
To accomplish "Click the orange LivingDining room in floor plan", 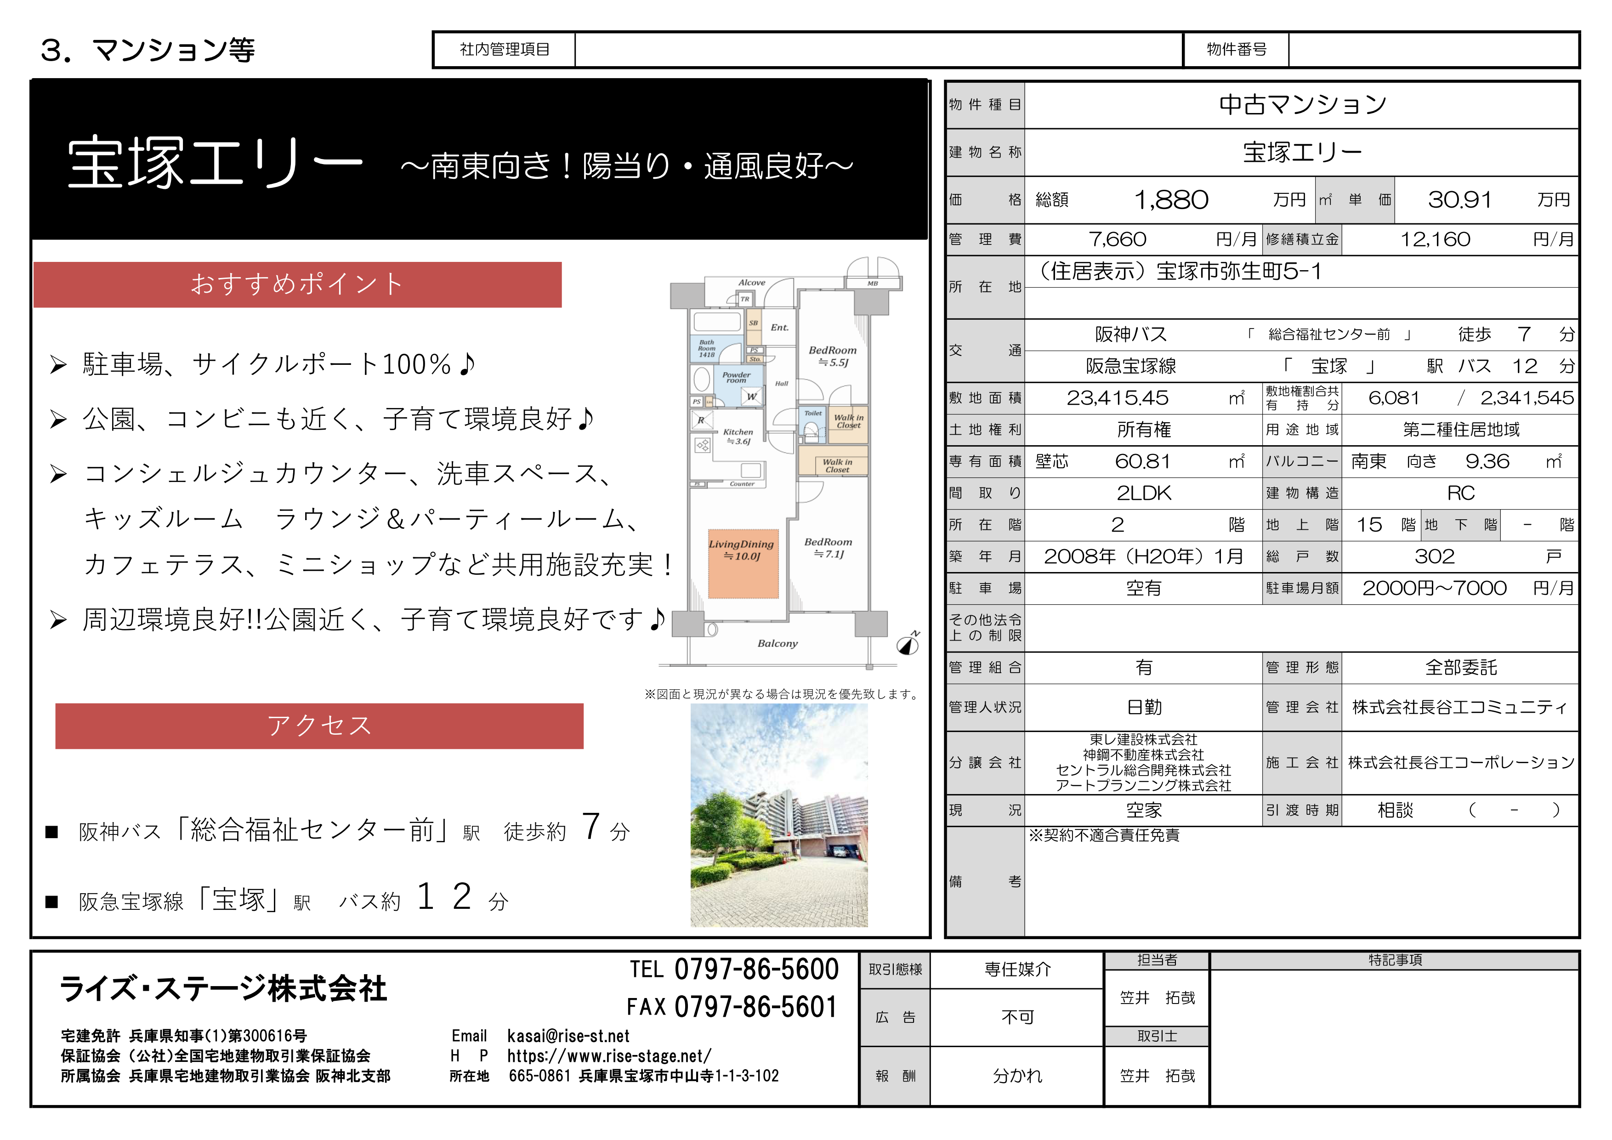I will pos(743,563).
